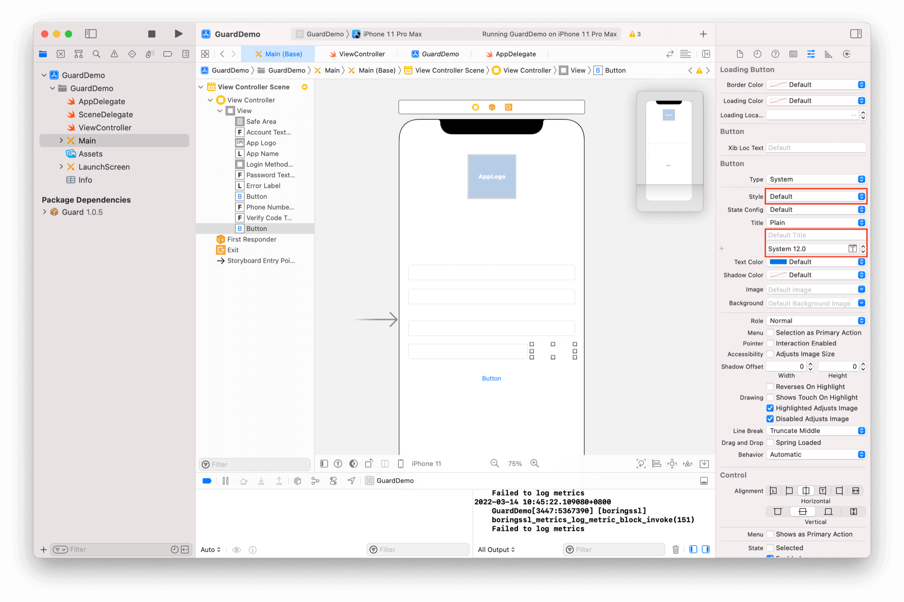Expand the Guard 1.0.5 package
The height and width of the screenshot is (602, 904).
click(x=45, y=212)
